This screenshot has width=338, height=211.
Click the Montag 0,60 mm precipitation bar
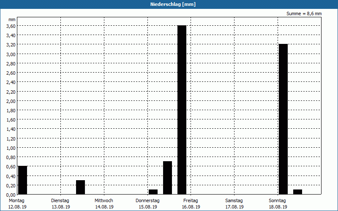coord(23,180)
